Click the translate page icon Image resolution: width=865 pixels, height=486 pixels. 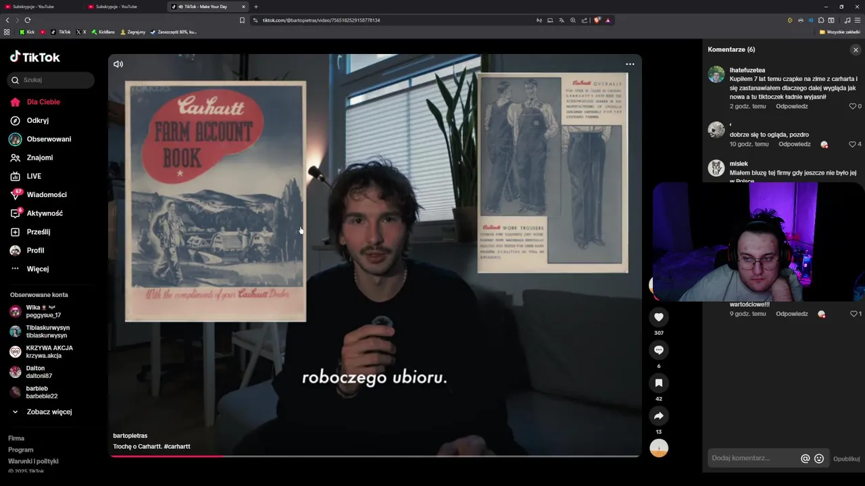[561, 20]
